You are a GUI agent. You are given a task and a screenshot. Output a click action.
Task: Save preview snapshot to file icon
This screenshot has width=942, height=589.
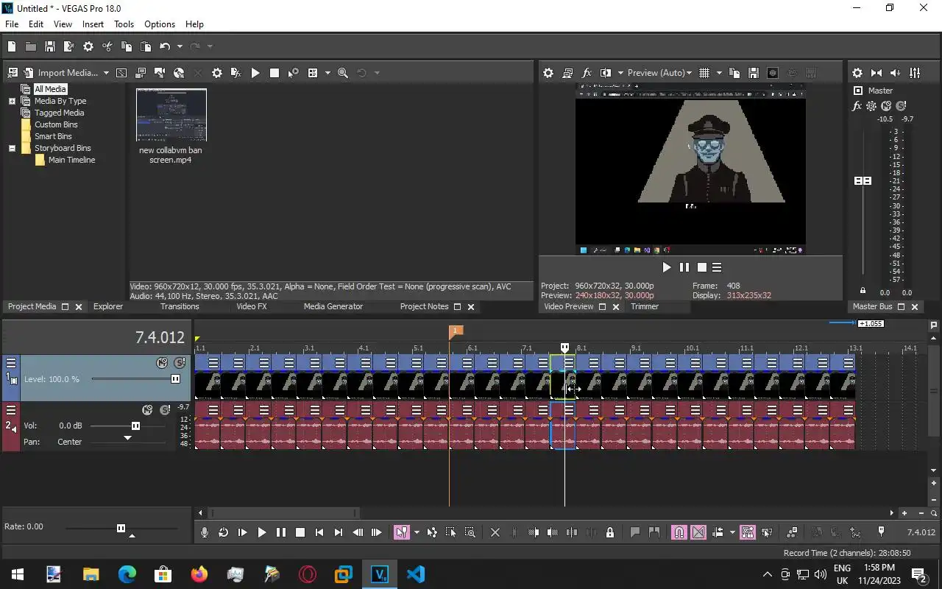coord(753,73)
